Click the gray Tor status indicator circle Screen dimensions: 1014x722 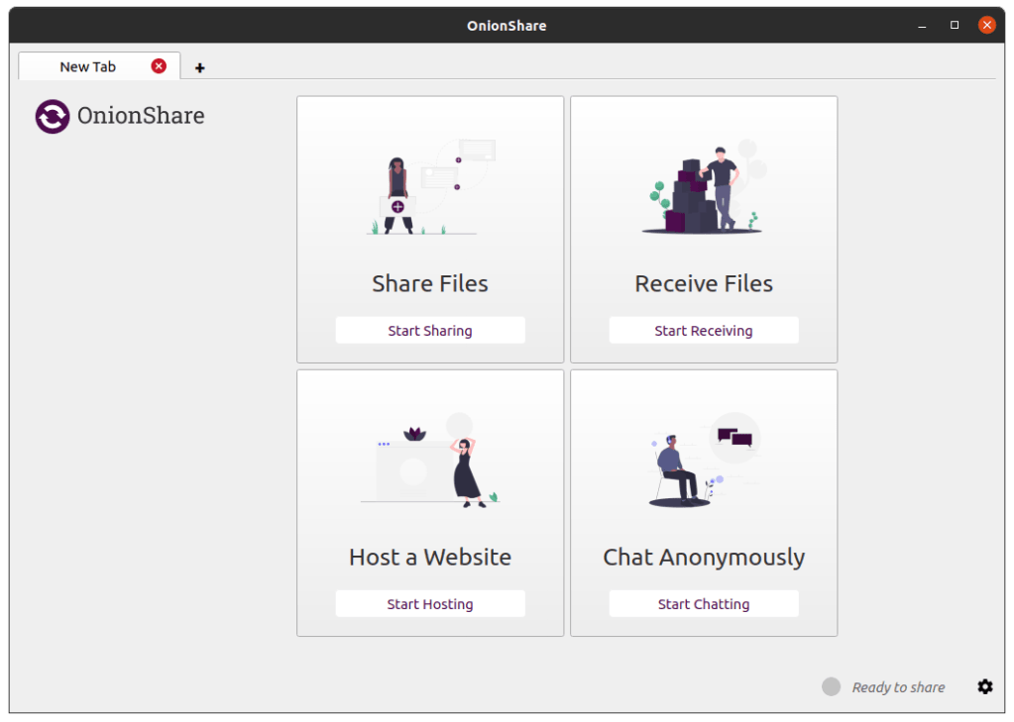pos(831,686)
